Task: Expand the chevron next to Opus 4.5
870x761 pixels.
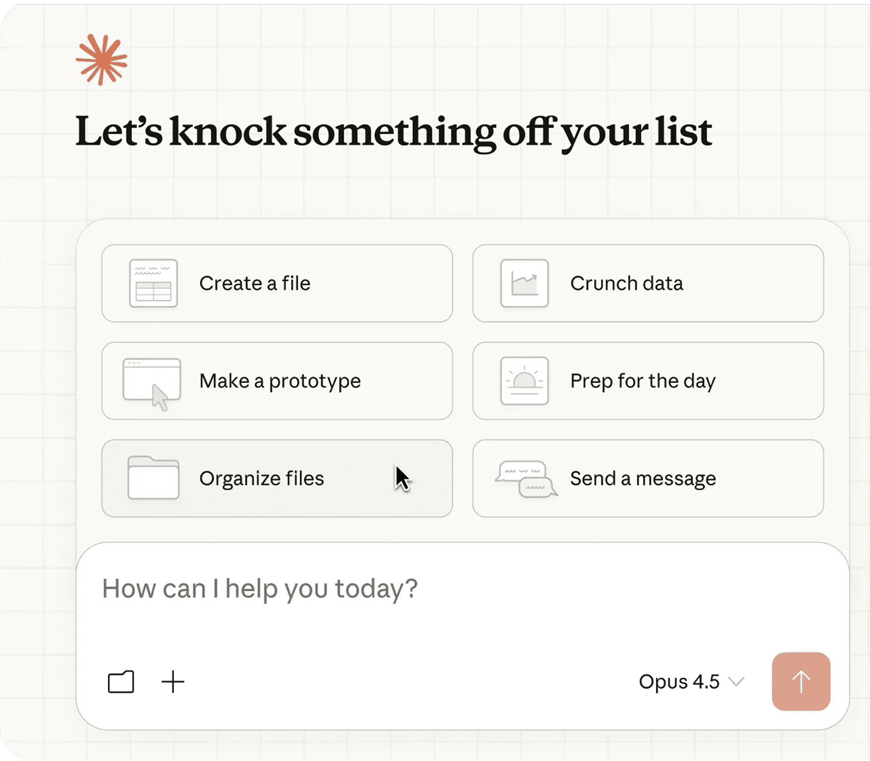Action: click(x=736, y=682)
